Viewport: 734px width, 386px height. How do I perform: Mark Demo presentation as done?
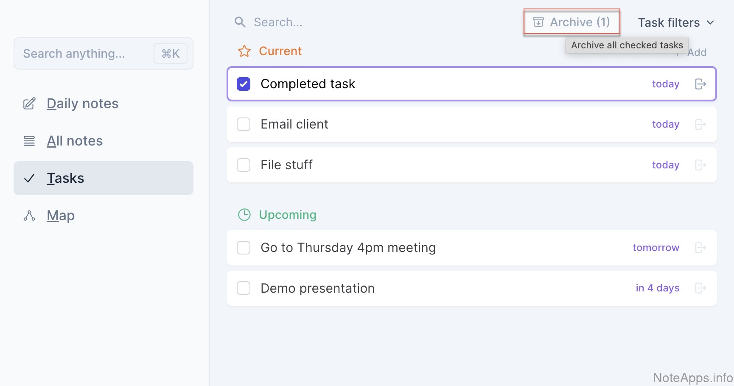[244, 288]
